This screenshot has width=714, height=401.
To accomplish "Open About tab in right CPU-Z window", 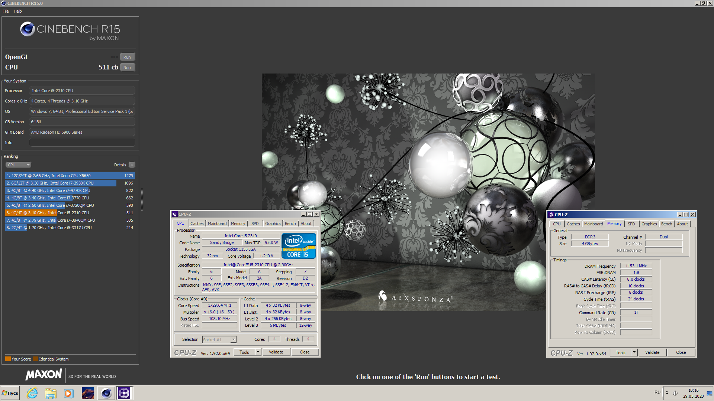I will (x=682, y=224).
